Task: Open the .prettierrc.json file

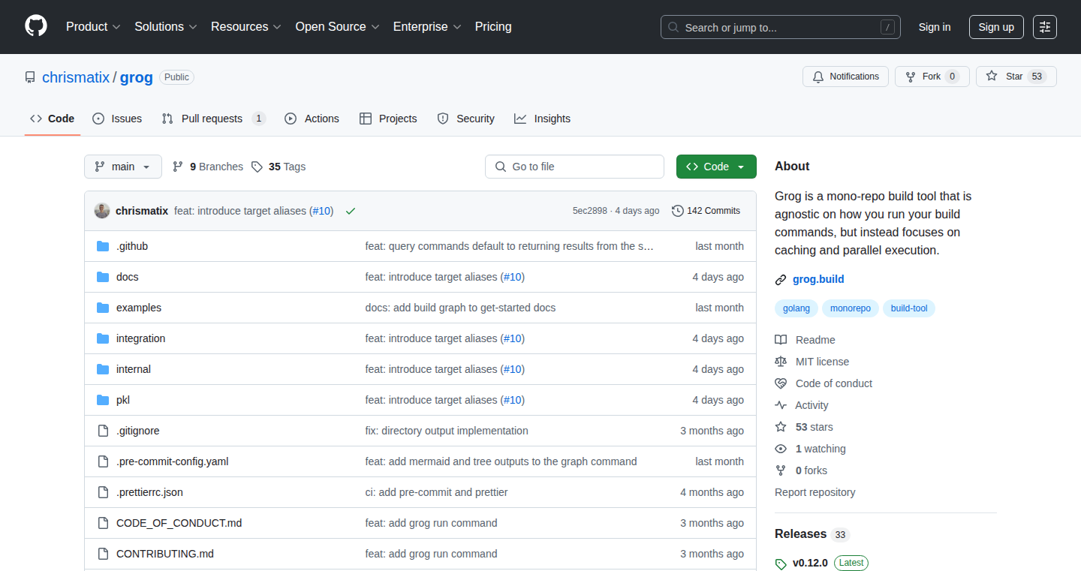Action: [149, 492]
